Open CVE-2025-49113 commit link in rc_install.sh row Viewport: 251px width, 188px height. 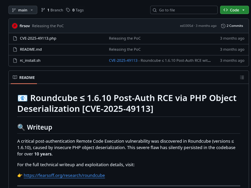coord(123,60)
